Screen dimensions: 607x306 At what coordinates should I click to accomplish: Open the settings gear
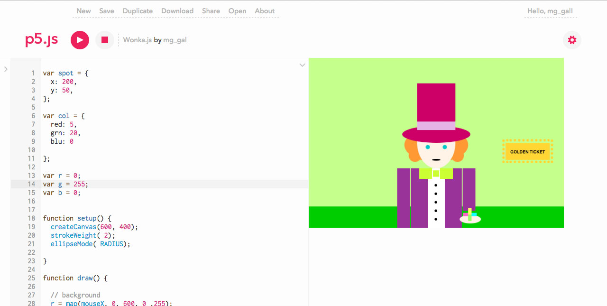(572, 40)
